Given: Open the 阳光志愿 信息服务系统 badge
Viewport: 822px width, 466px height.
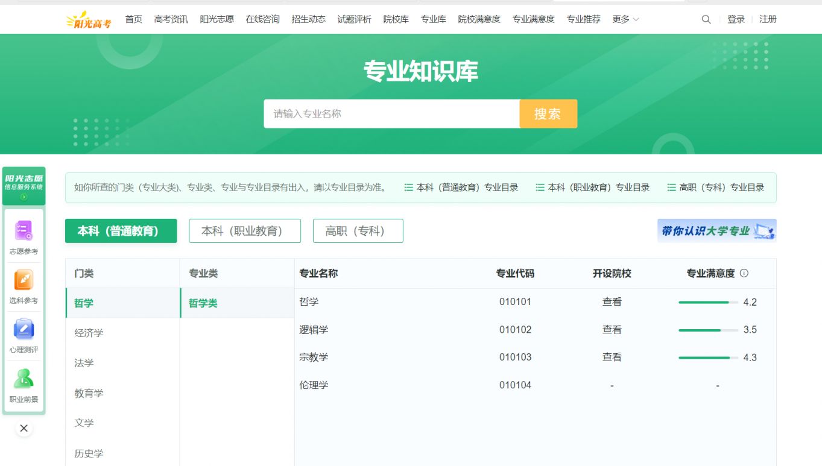Looking at the screenshot, I should 24,186.
